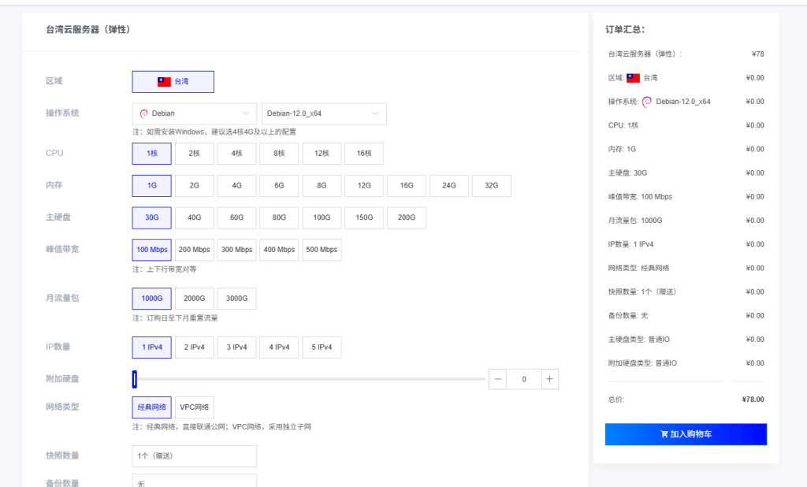Select the 2000G monthly traffic package
The width and height of the screenshot is (807, 487).
pos(194,298)
